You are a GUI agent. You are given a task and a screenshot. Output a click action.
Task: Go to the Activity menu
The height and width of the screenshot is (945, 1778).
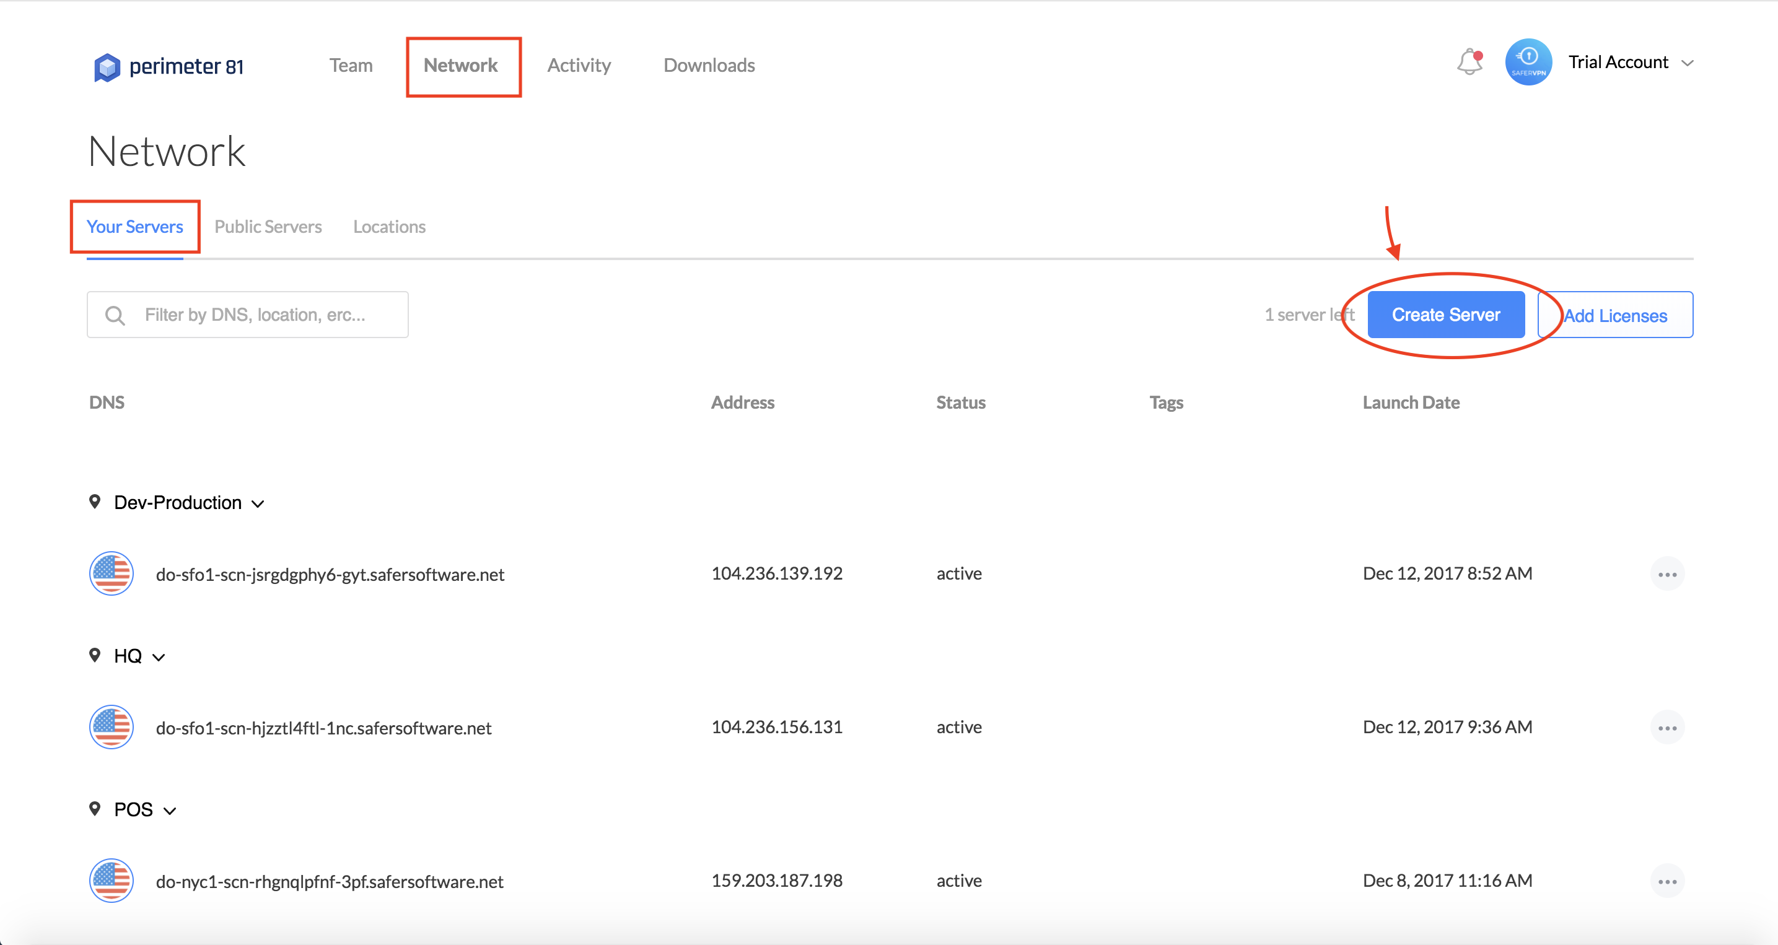pos(579,66)
